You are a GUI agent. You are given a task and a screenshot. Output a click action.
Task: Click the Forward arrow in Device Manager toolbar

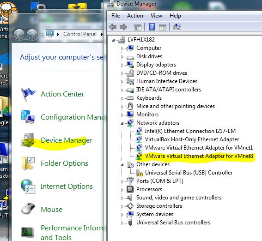pyautogui.click(x=123, y=27)
